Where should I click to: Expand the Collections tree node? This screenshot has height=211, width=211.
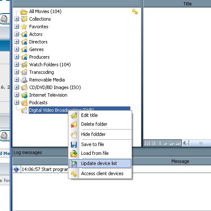click(16, 19)
